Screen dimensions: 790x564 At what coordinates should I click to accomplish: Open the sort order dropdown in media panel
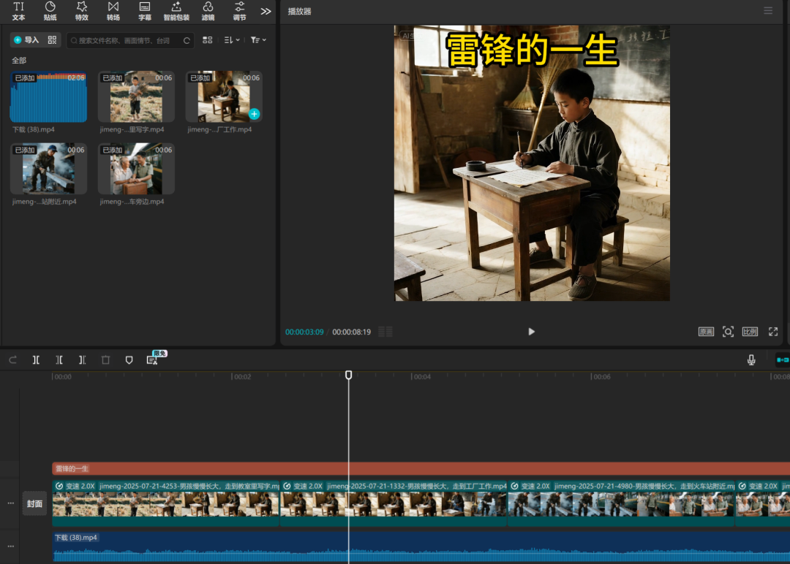tap(232, 40)
